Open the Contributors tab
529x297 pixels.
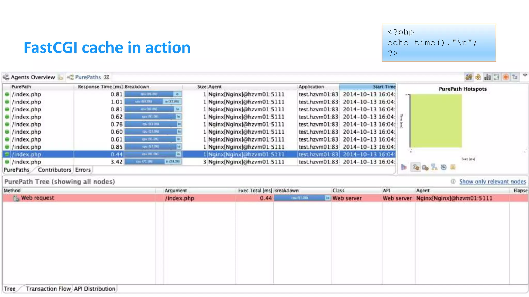55,170
